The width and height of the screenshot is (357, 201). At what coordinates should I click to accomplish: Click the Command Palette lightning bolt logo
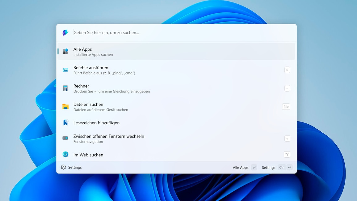tap(65, 32)
